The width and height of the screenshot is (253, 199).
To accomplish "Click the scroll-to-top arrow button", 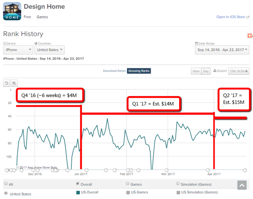I will pyautogui.click(x=242, y=185).
